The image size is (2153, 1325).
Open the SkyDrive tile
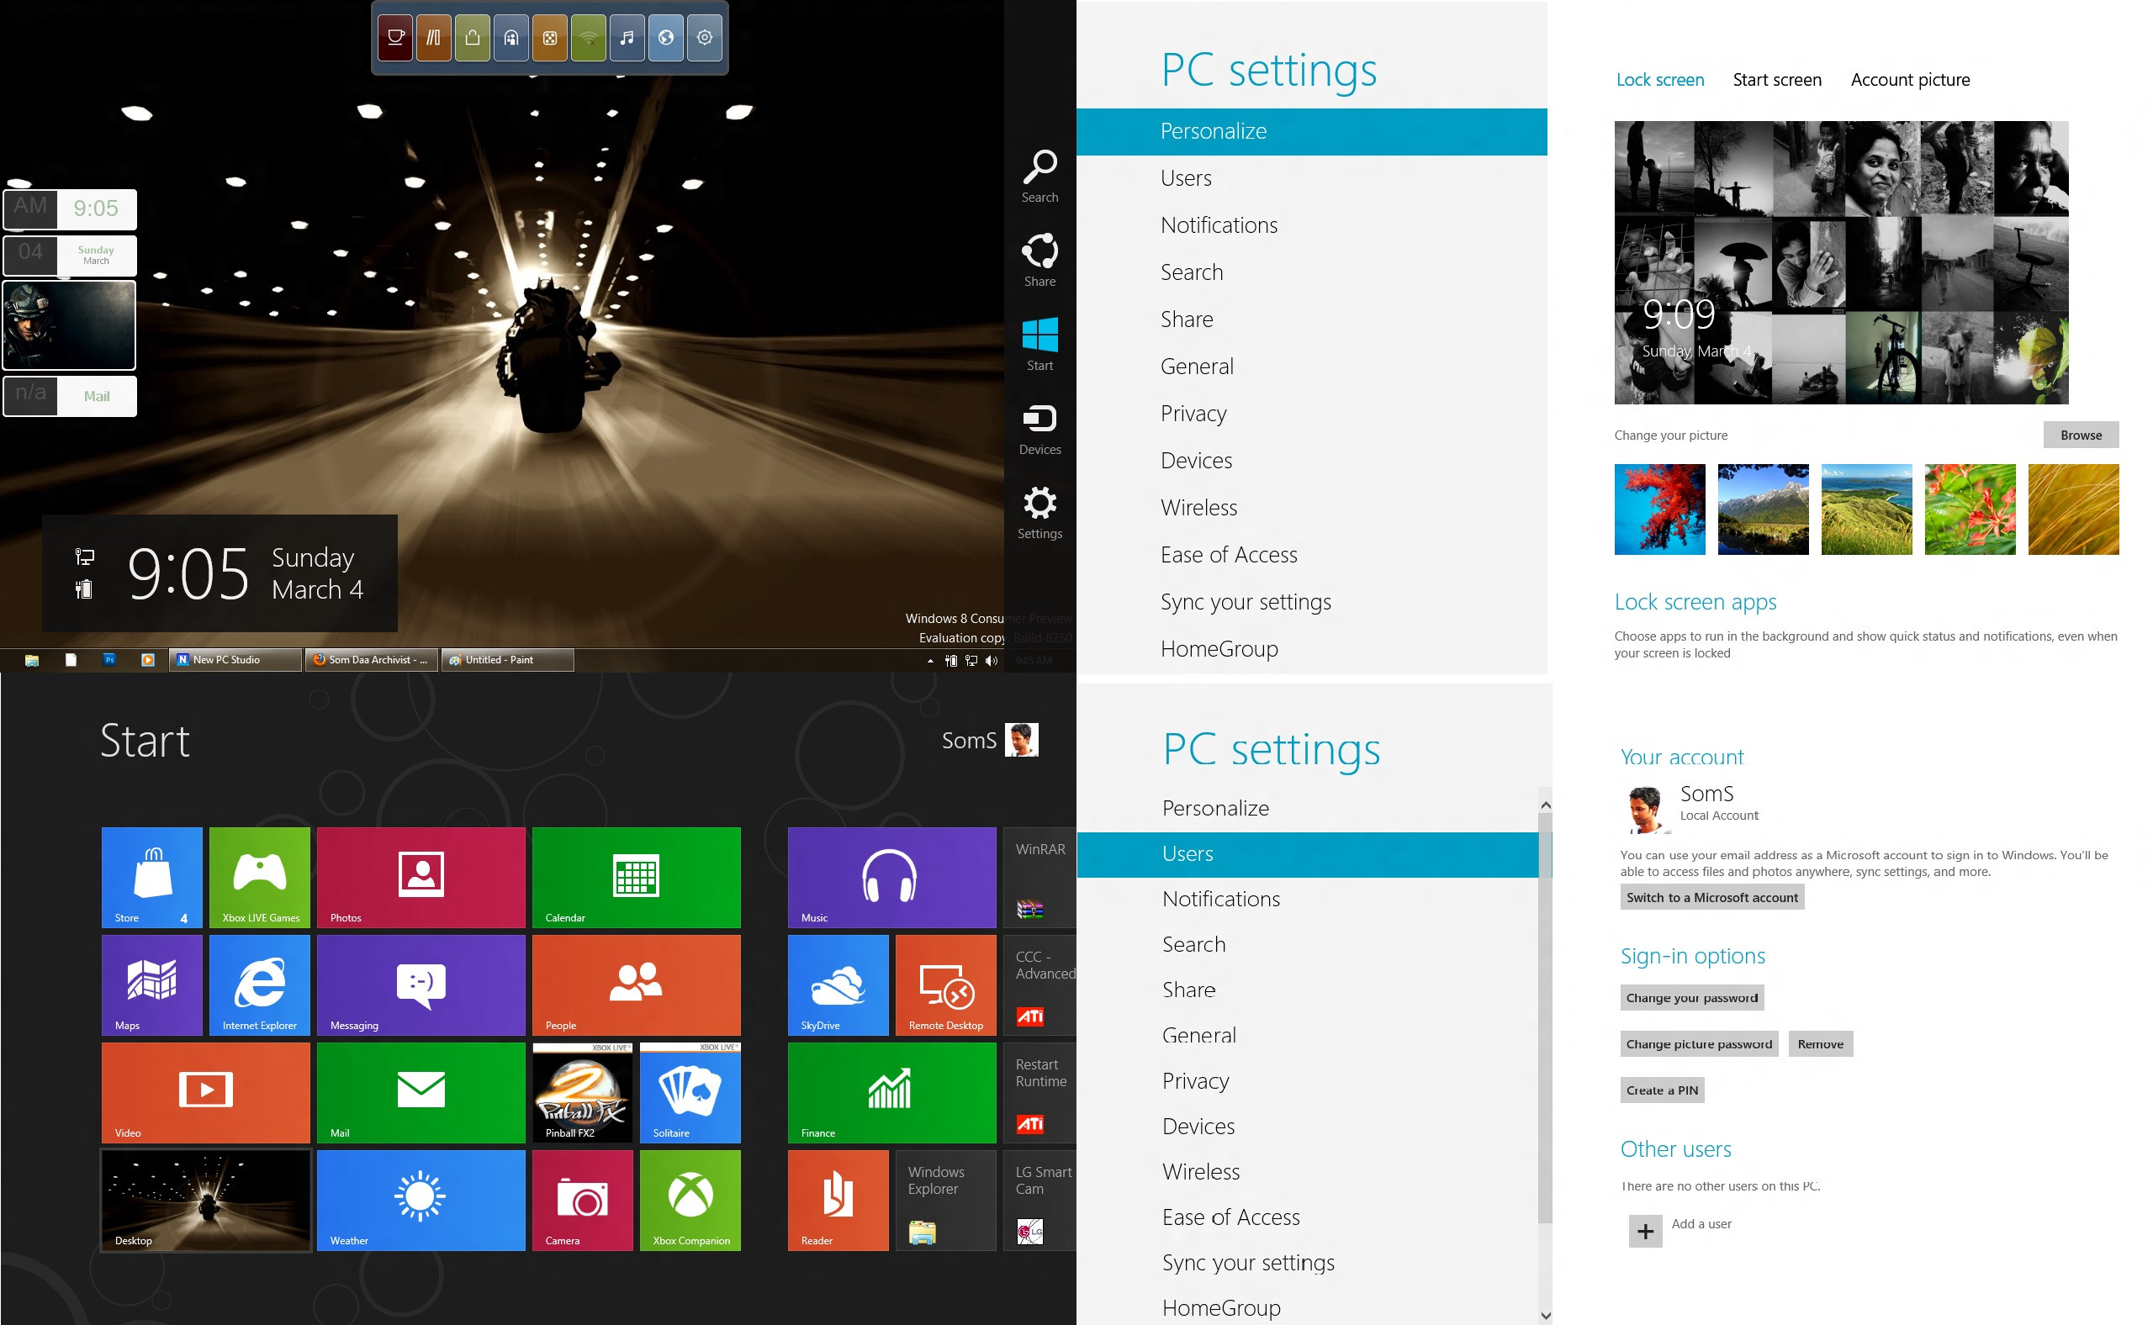click(x=838, y=985)
